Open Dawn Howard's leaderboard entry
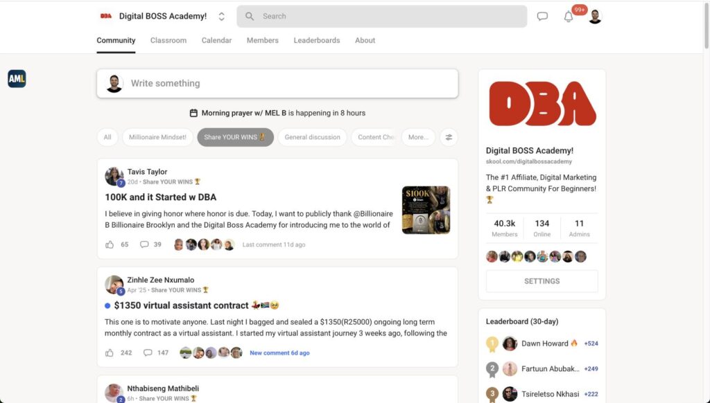Screen dimensions: 710x403 (542, 343)
